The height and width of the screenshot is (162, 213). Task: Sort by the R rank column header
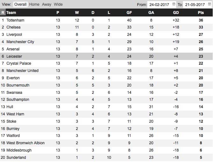[3, 13]
